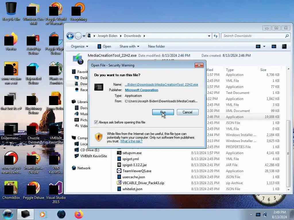Click Explorer taskbar button
This screenshot has width=294, height=220.
pos(26,214)
